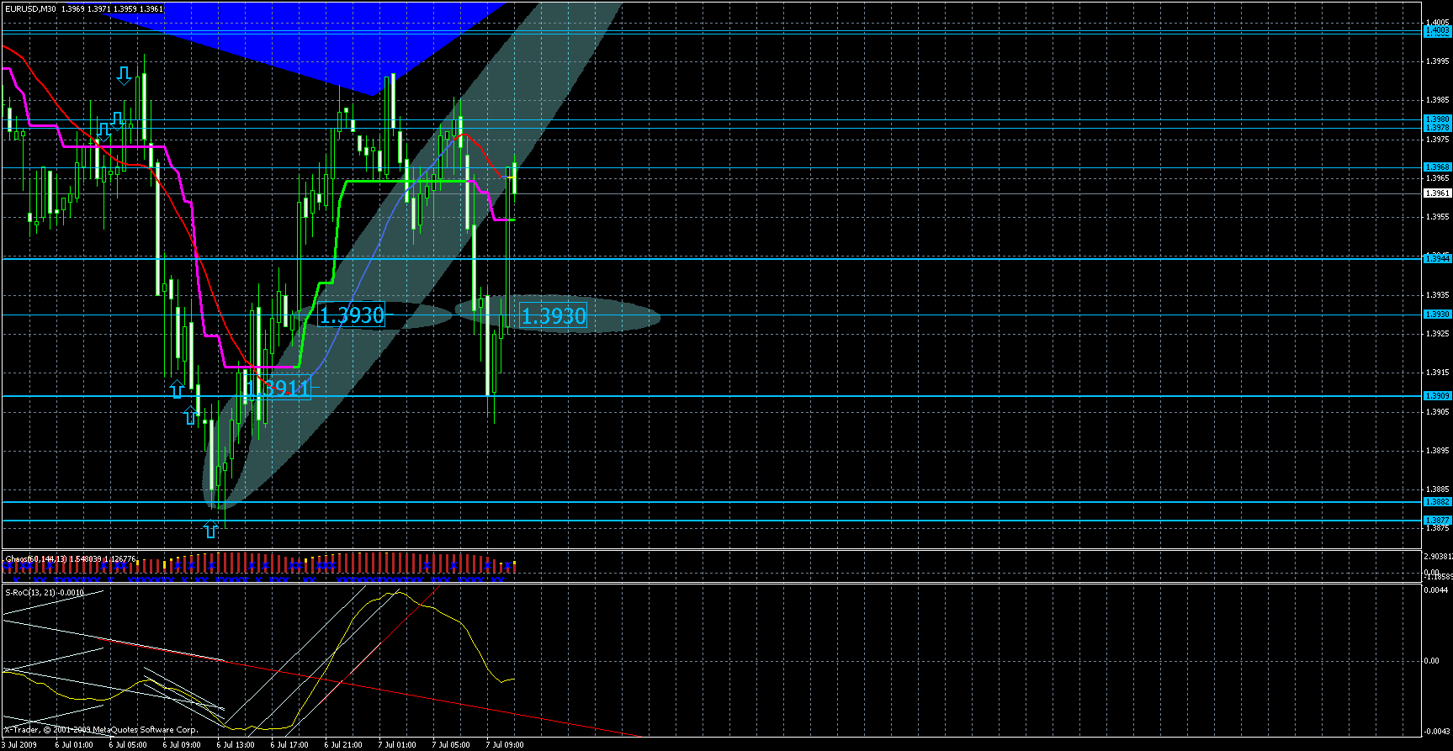Click the 1.4003 price tag on the price scale
This screenshot has height=751, width=1453.
click(1436, 30)
